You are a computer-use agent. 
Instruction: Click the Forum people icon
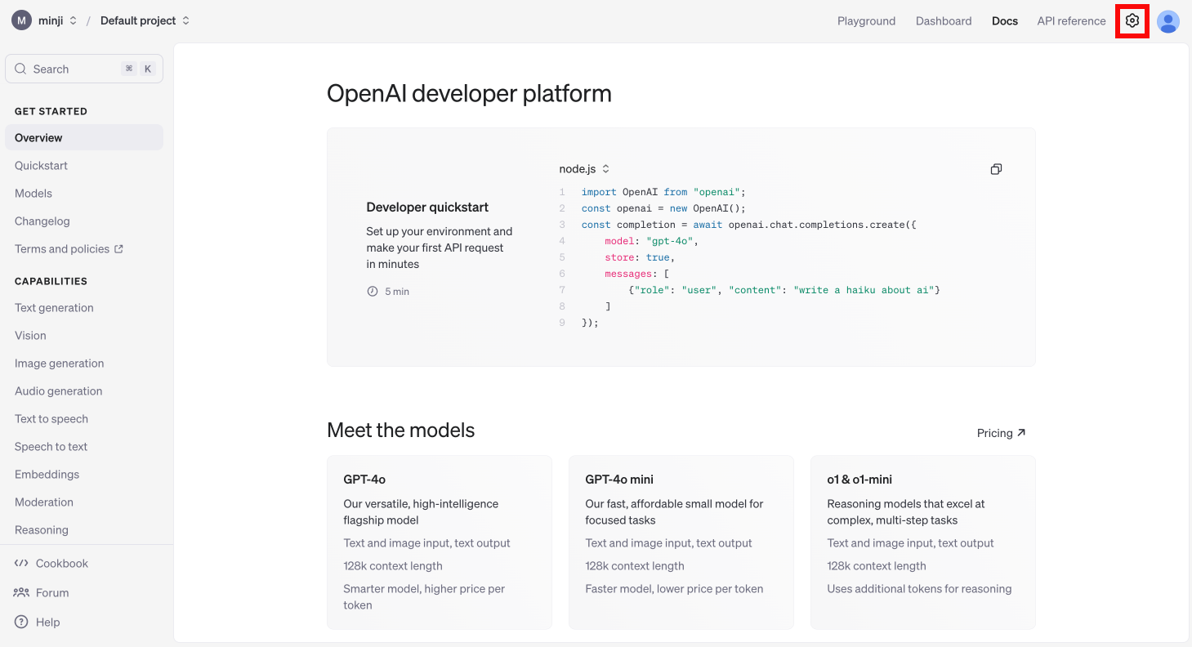tap(21, 592)
